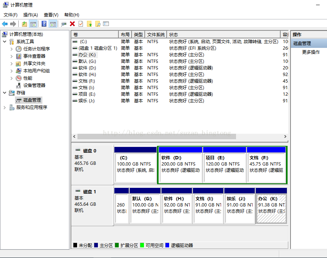This screenshot has height=258, width=327.
Task: Sort by the 状态 column header
Action: [223, 34]
